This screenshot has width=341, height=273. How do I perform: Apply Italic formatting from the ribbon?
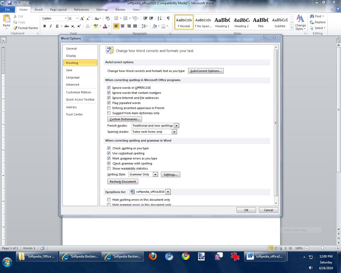51,26
